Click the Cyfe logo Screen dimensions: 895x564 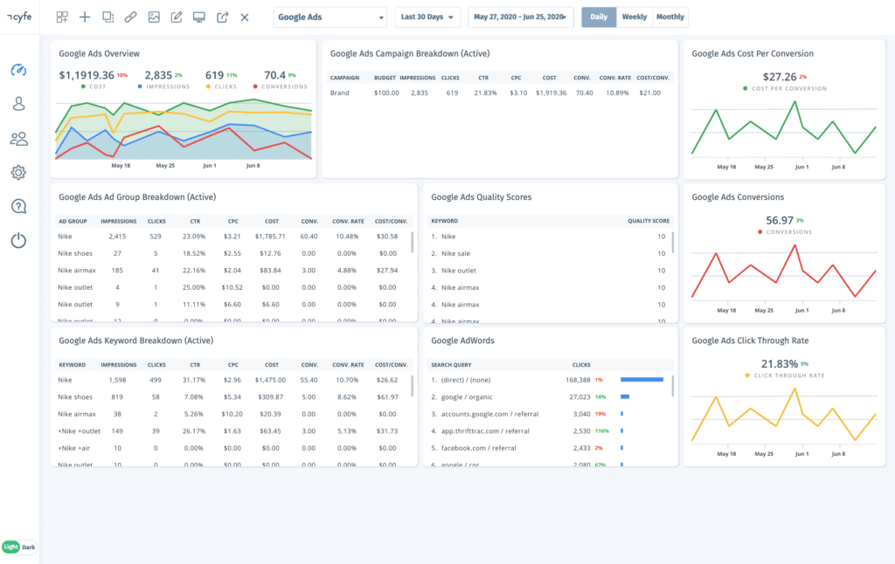click(x=19, y=17)
